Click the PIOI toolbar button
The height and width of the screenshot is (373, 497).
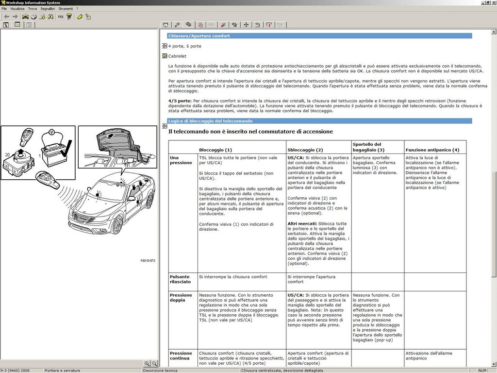(x=61, y=17)
